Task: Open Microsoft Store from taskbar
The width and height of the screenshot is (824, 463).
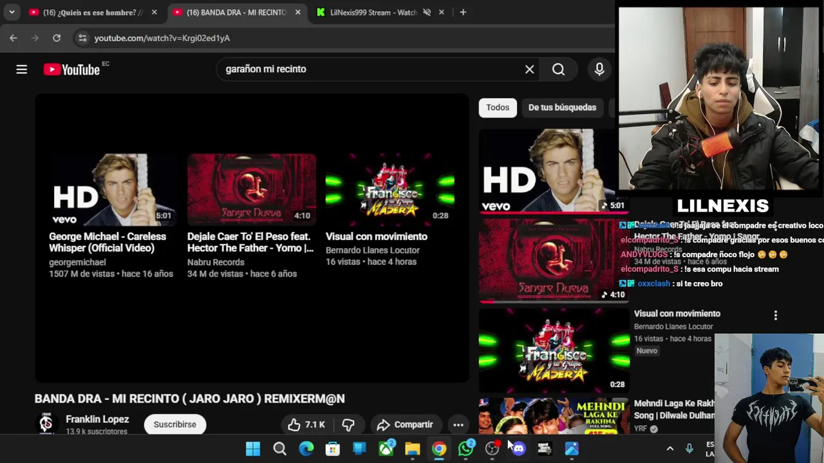Action: pos(333,449)
